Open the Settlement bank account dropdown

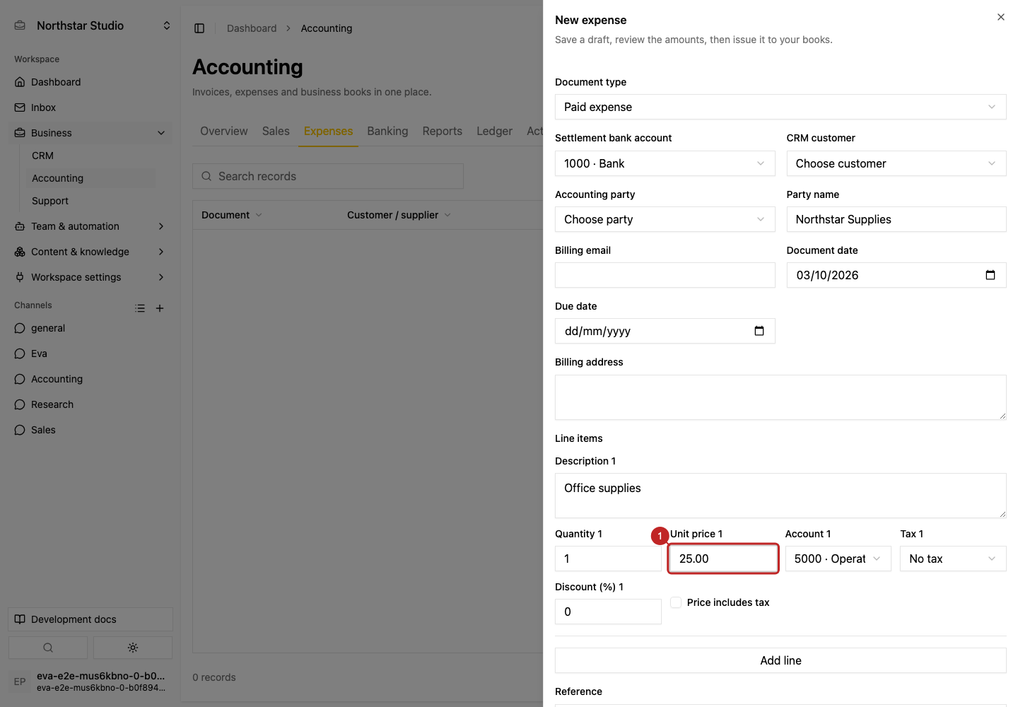coord(665,163)
